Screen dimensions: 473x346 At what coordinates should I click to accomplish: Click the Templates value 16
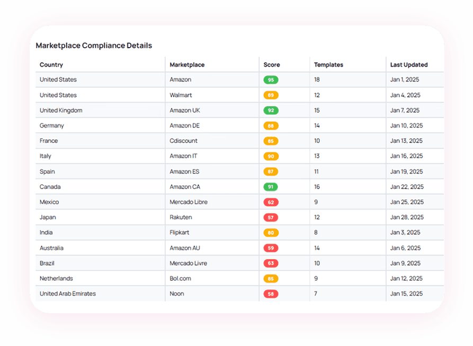click(x=317, y=187)
